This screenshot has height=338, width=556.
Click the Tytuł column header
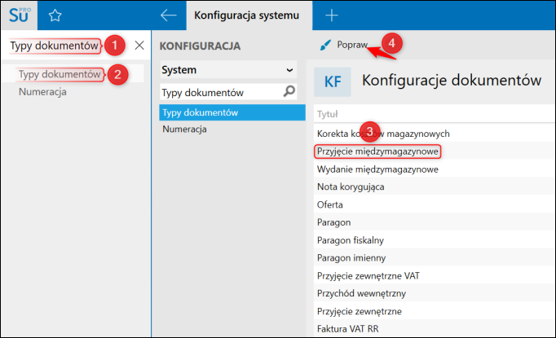click(327, 115)
